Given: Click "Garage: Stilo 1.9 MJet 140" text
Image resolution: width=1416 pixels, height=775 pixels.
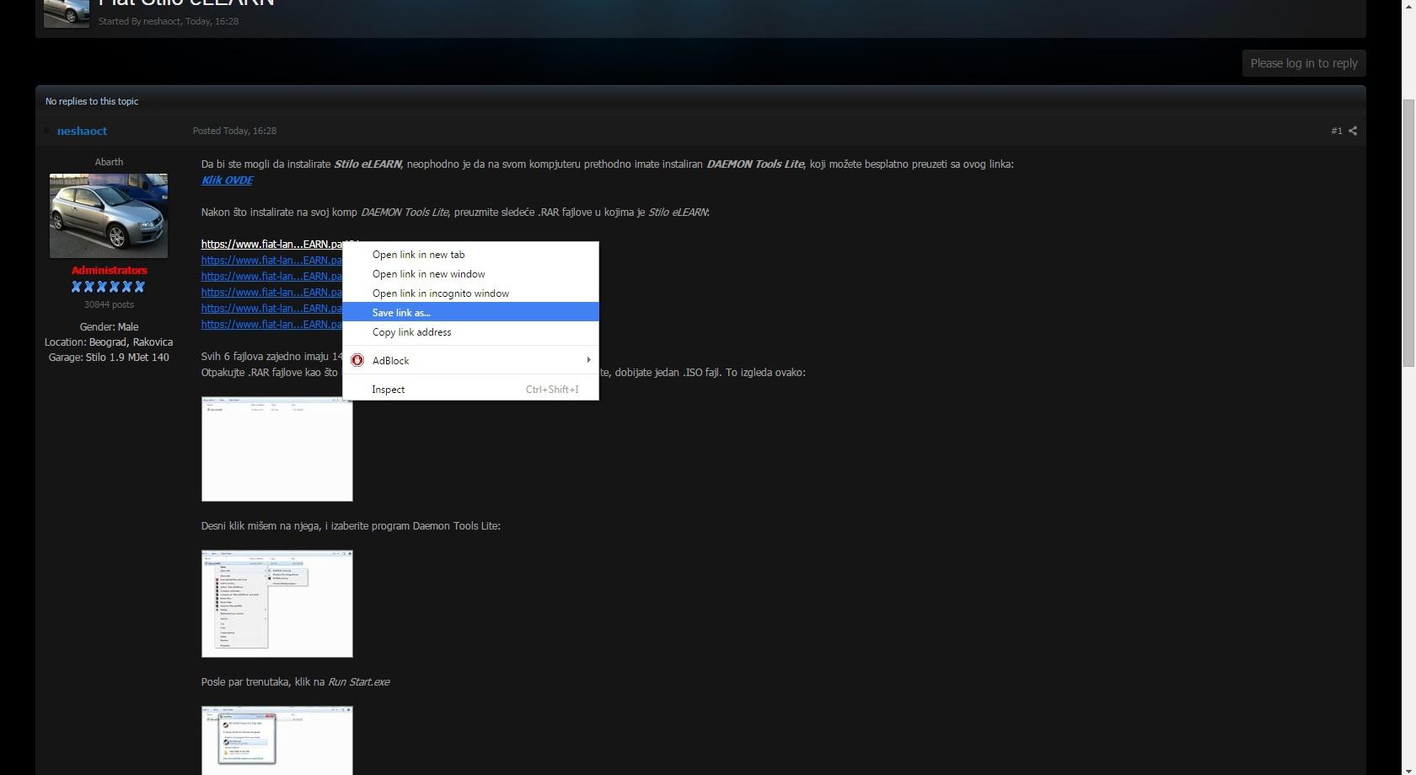Looking at the screenshot, I should coord(109,357).
